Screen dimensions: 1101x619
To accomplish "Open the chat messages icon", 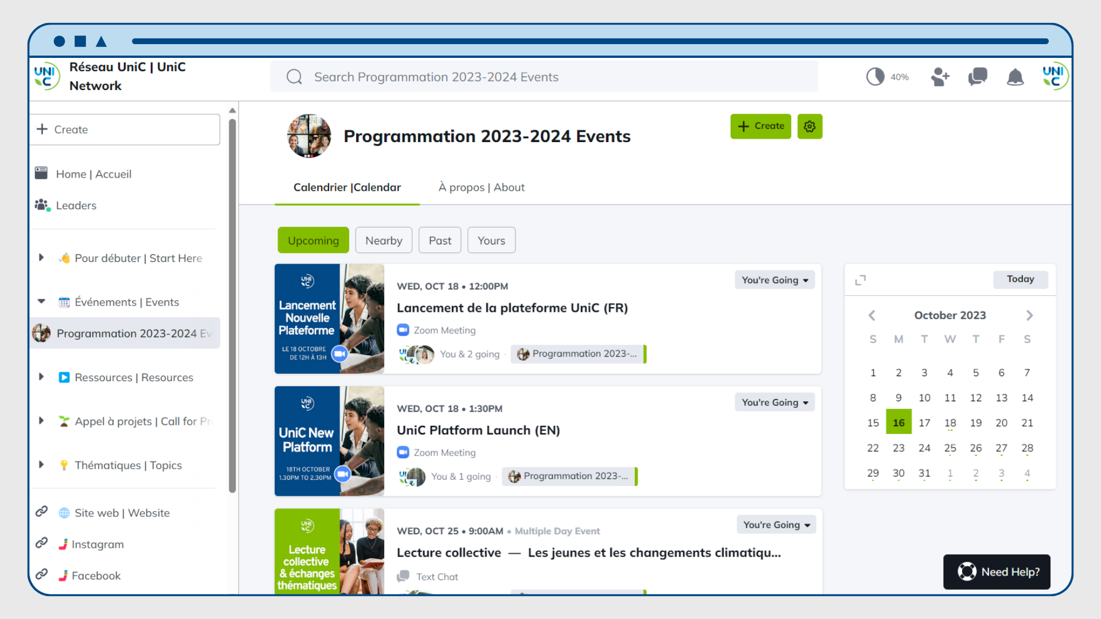I will click(x=978, y=77).
